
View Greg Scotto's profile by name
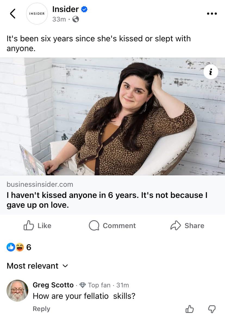[x=53, y=285]
